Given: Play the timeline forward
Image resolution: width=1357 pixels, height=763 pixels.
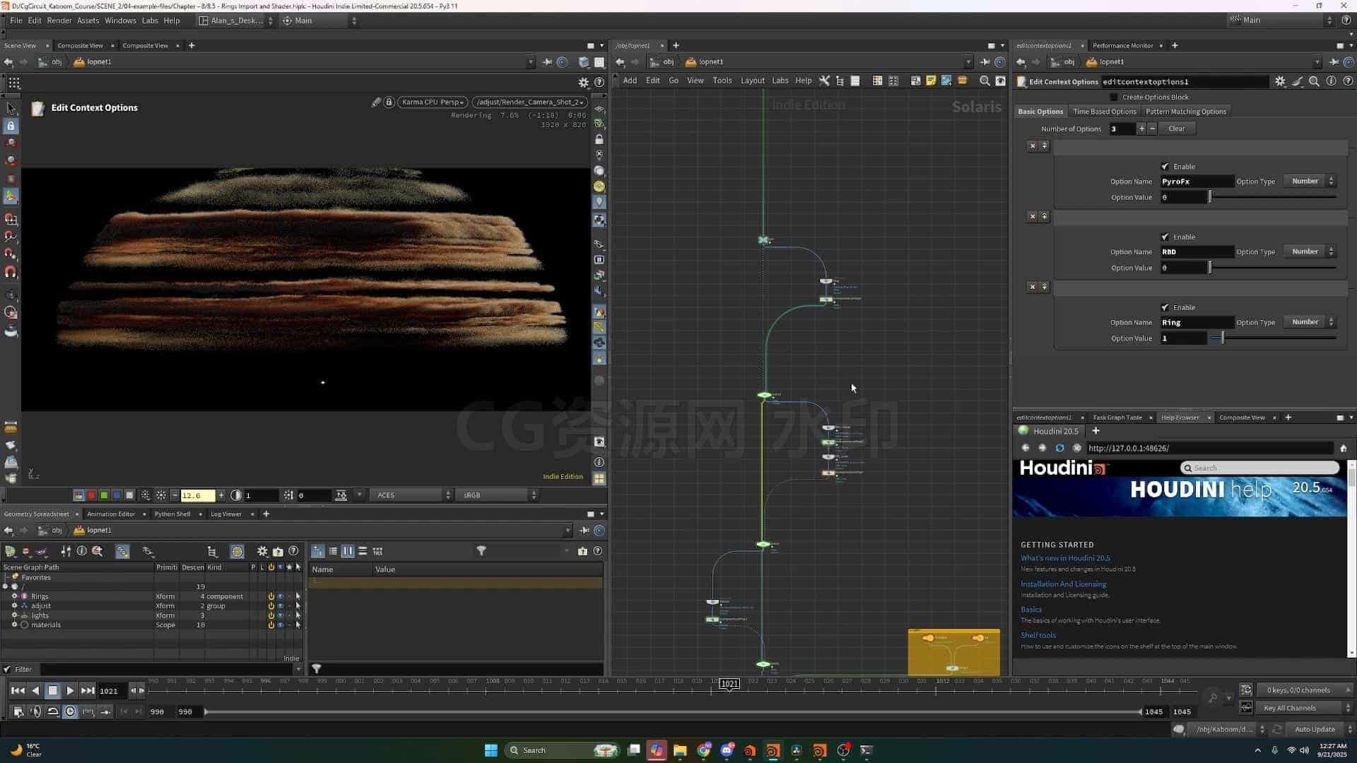Looking at the screenshot, I should coord(70,691).
